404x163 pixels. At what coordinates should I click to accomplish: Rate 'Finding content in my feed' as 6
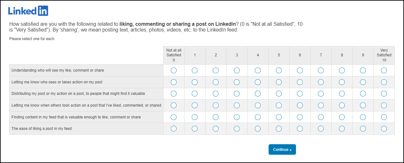(x=300, y=117)
